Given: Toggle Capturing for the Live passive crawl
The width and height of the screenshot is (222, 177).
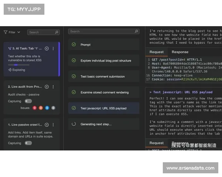Looking at the screenshot, I should (28, 143).
